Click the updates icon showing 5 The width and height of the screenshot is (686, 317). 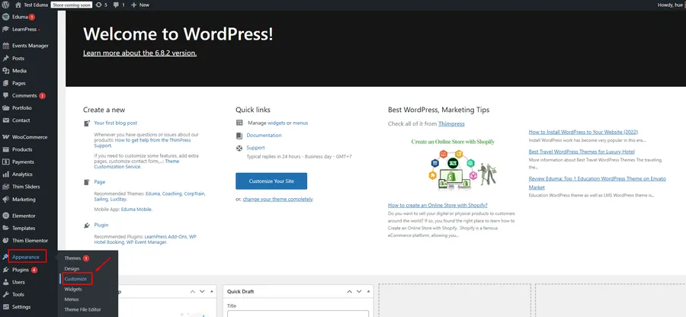coord(99,5)
